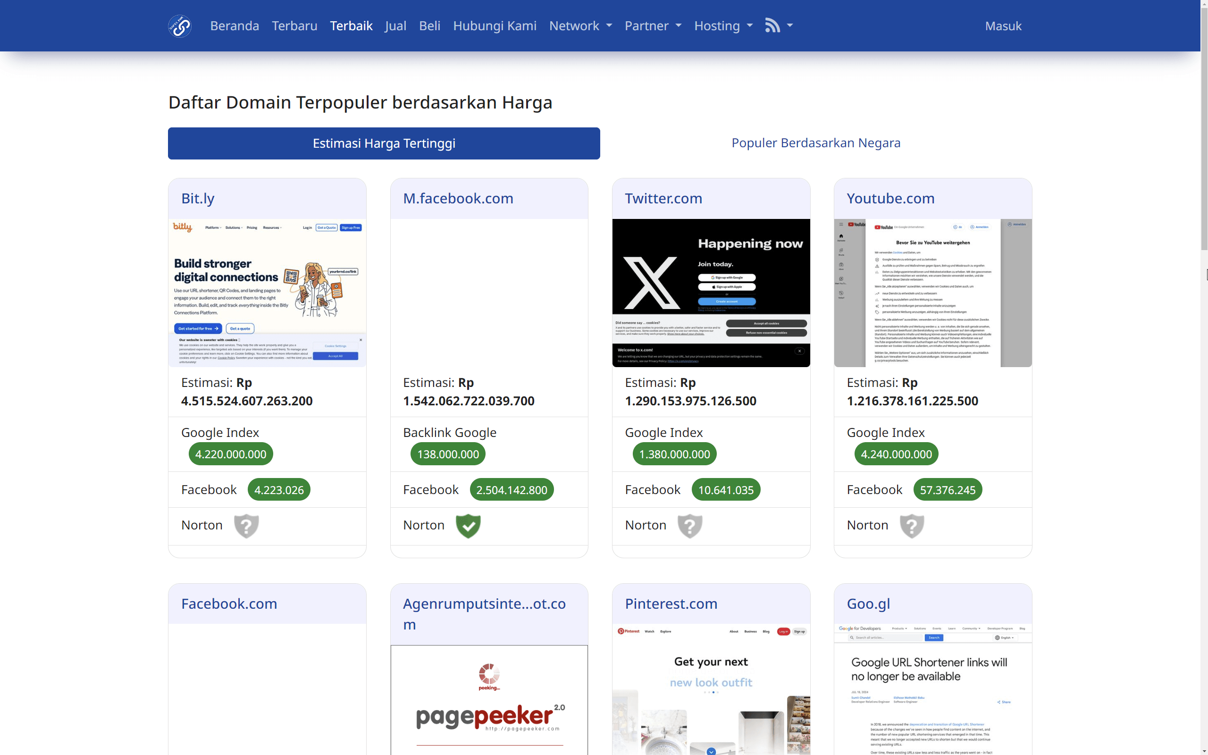This screenshot has width=1208, height=755.
Task: Open Populer Berdasarkan Negara
Action: point(816,143)
